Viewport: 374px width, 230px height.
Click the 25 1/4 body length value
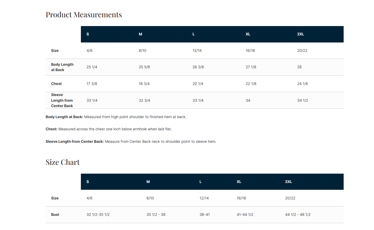click(x=92, y=67)
